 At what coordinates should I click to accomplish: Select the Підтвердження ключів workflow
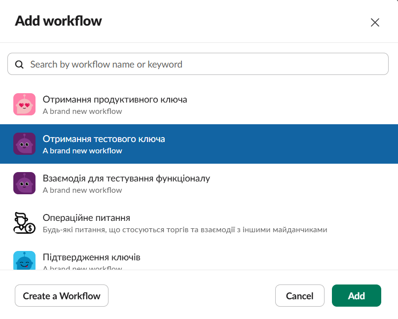(92, 257)
